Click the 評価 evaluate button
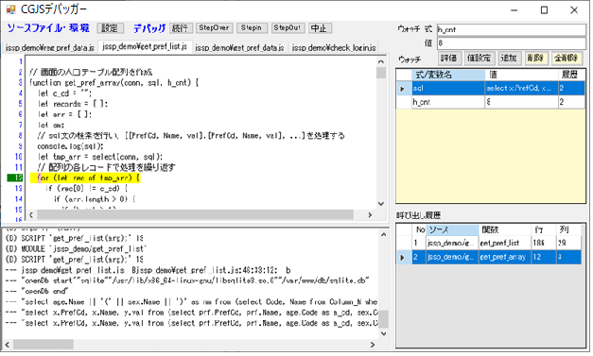This screenshot has height=356, width=593. point(449,59)
